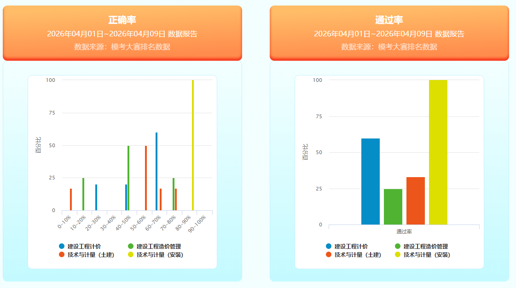
Task: Select the blue bar in 通过率 chart
Action: tap(370, 181)
